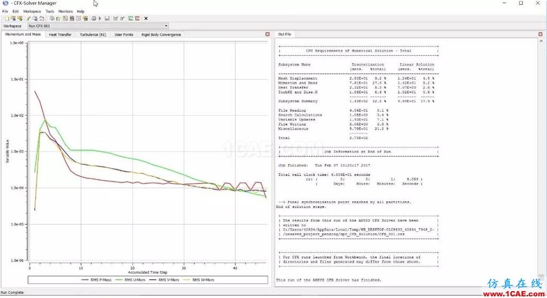Click the RMS V-Mom legend entry
This screenshot has width=547, height=298.
click(x=164, y=280)
